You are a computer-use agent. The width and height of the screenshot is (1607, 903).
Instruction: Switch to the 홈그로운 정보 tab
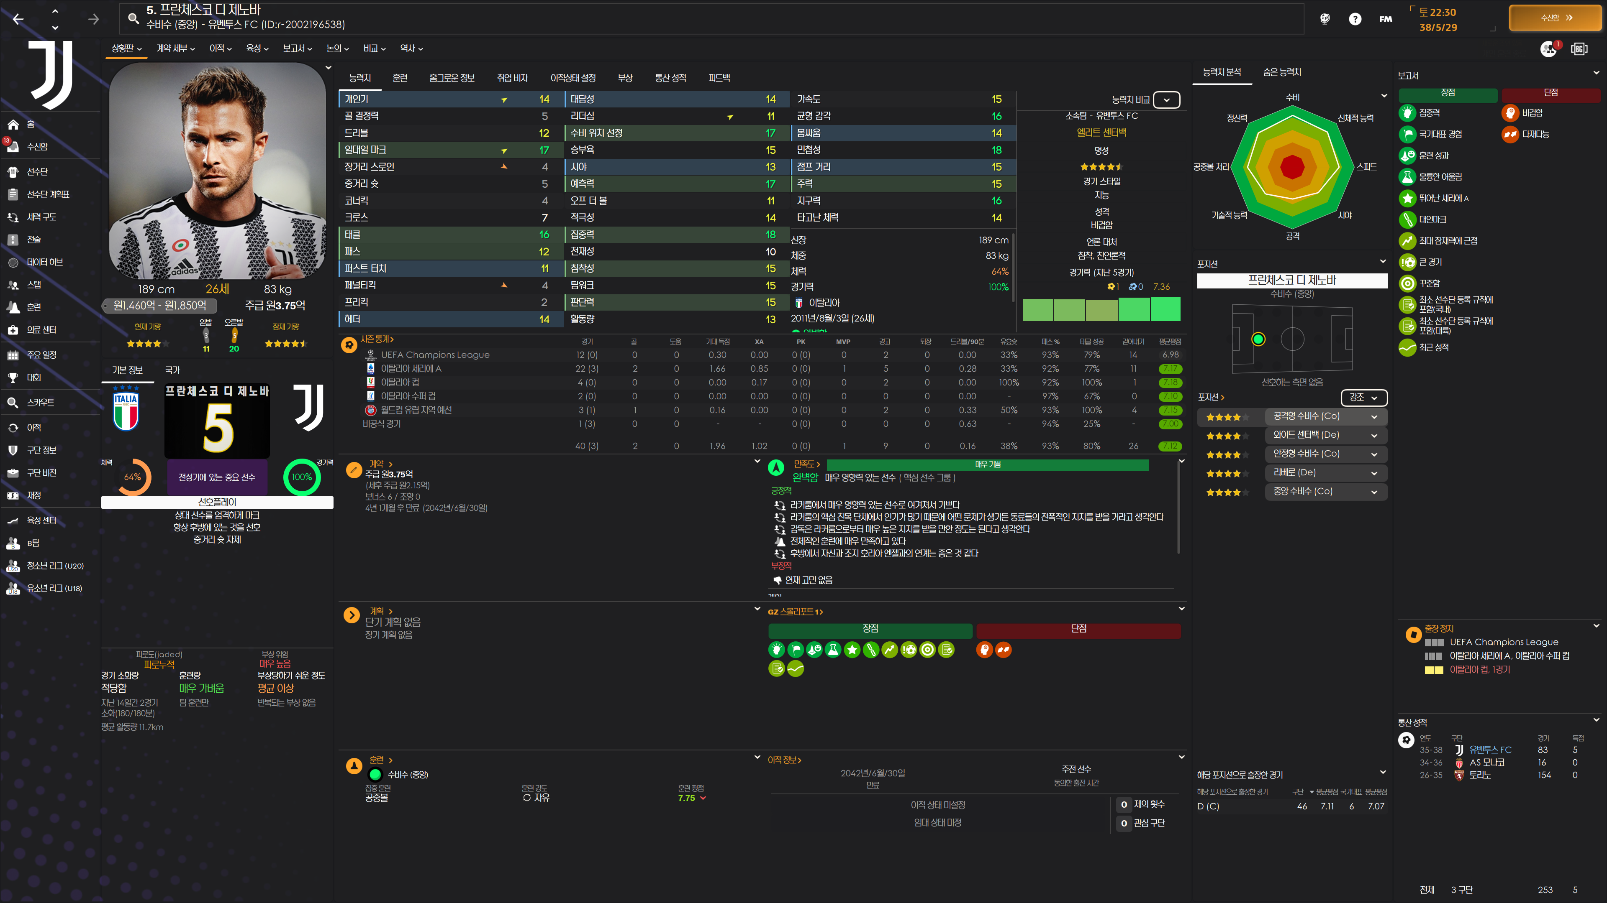pyautogui.click(x=452, y=78)
